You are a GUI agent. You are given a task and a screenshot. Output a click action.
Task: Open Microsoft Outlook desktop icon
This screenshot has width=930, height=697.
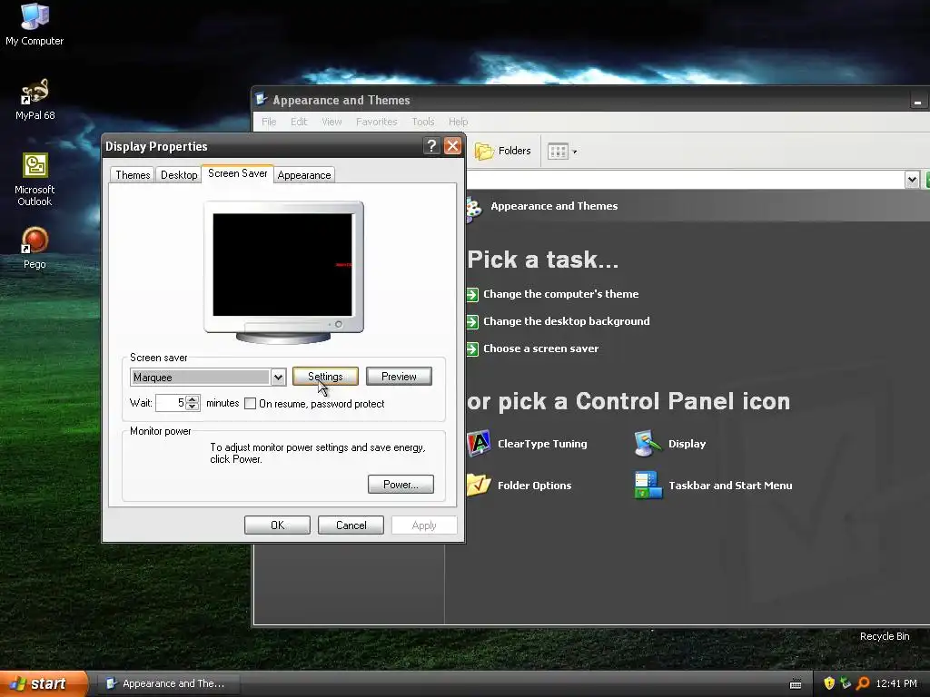point(35,179)
